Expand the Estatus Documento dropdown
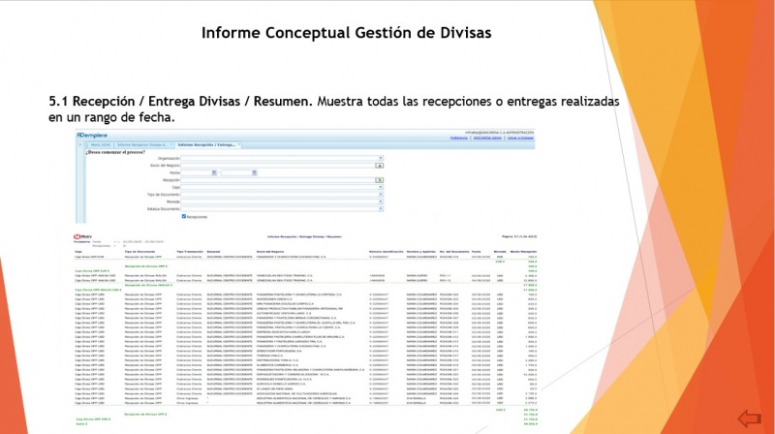775x434 pixels. [381, 208]
